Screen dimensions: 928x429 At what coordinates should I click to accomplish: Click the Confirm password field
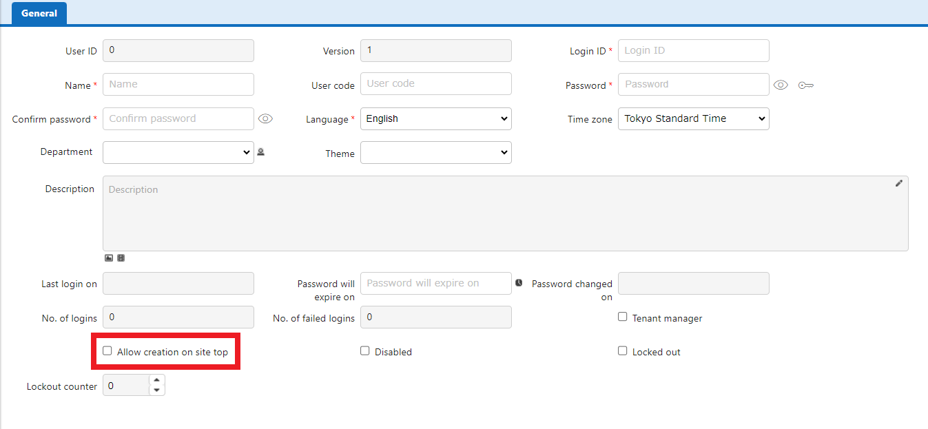tap(178, 118)
